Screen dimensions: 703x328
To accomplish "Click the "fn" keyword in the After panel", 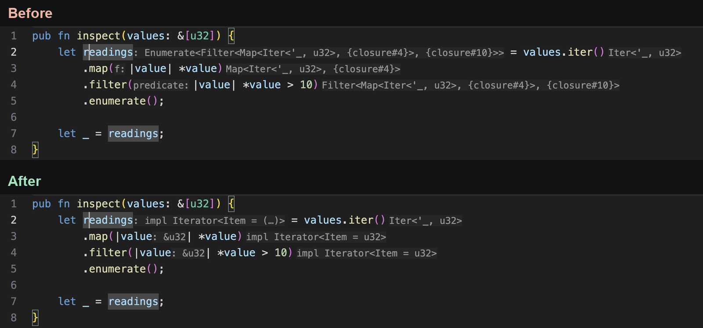I will (x=64, y=204).
